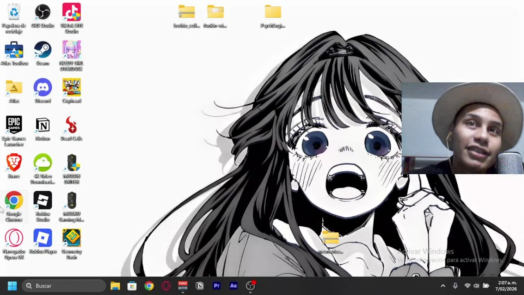Open Chrome from the taskbar
524x295 pixels.
coord(149,286)
